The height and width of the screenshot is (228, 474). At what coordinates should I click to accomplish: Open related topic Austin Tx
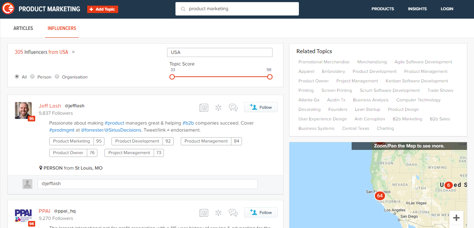(x=336, y=100)
